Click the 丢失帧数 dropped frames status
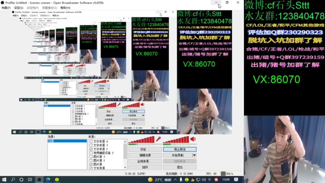Viewport: 325px width, 183px height. [180, 174]
